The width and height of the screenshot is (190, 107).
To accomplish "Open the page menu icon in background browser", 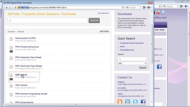I will (181, 6).
